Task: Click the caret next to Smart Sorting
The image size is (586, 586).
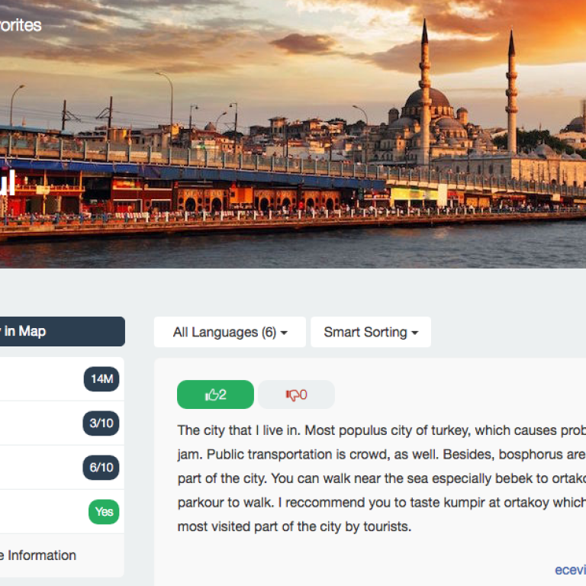Action: click(x=415, y=333)
